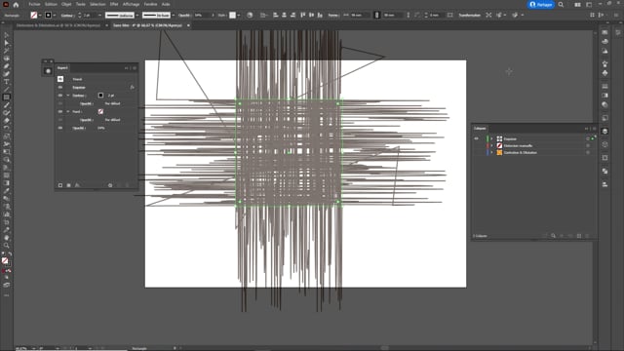This screenshot has height=351, width=624.
Task: Select the Direct Selection tool
Action: coord(7,43)
